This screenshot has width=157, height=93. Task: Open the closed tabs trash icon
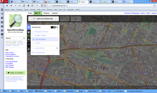[x=141, y=2]
